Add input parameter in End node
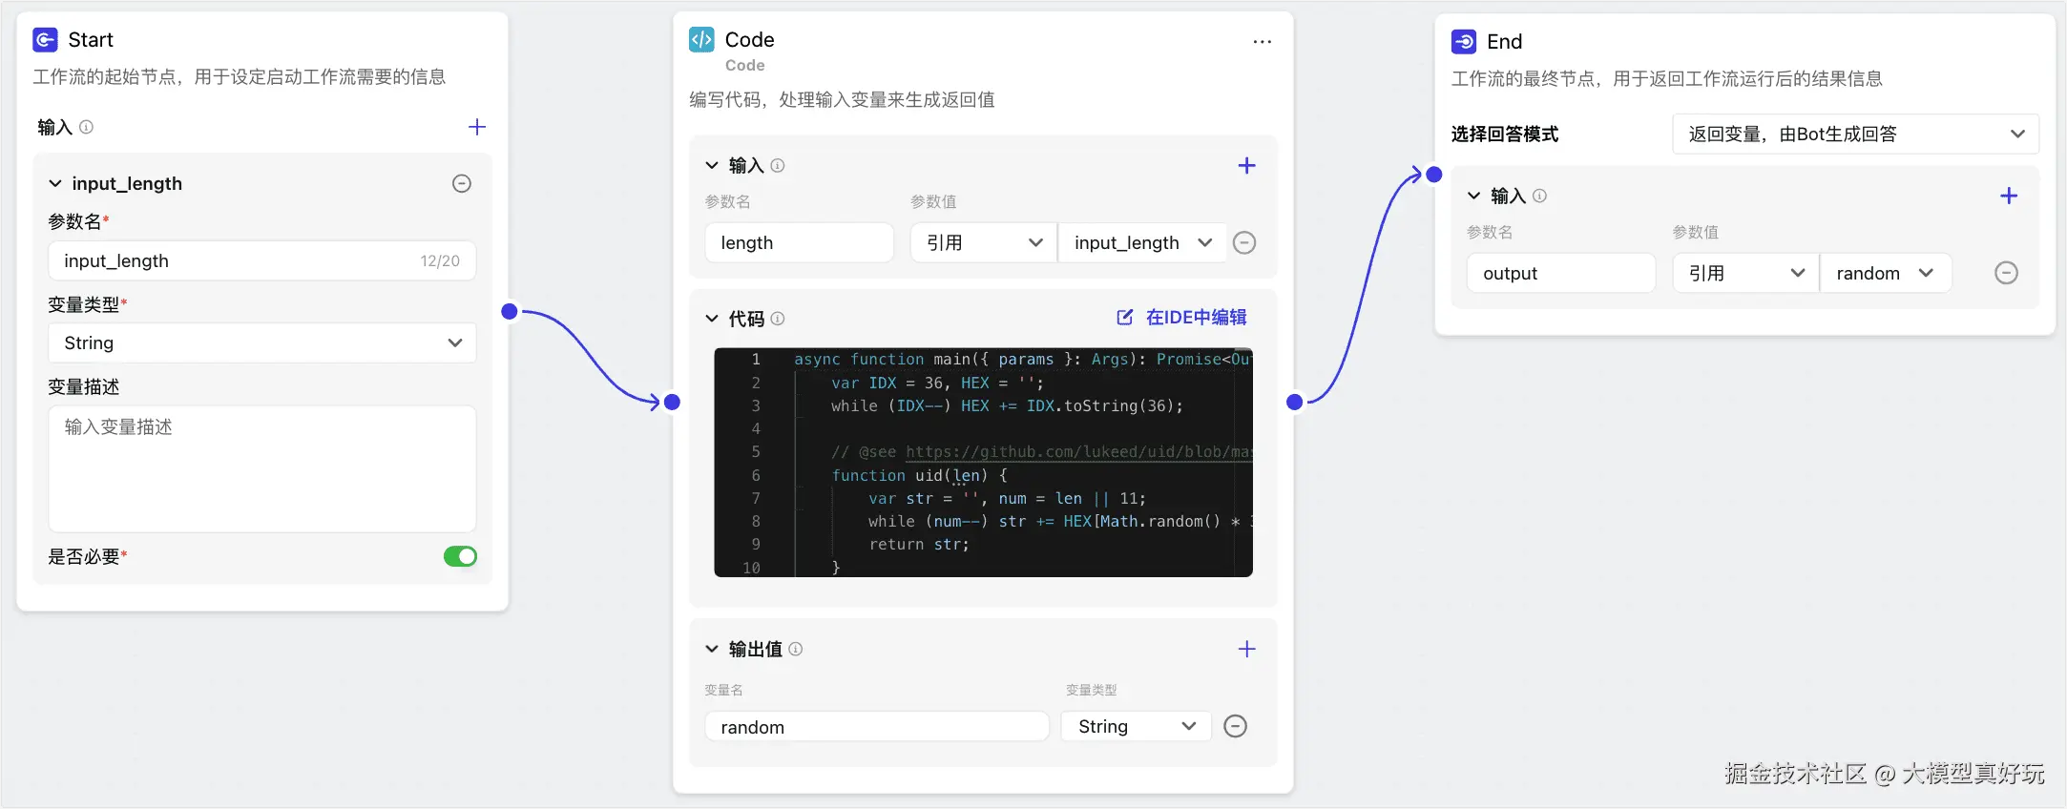 pos(2009,197)
